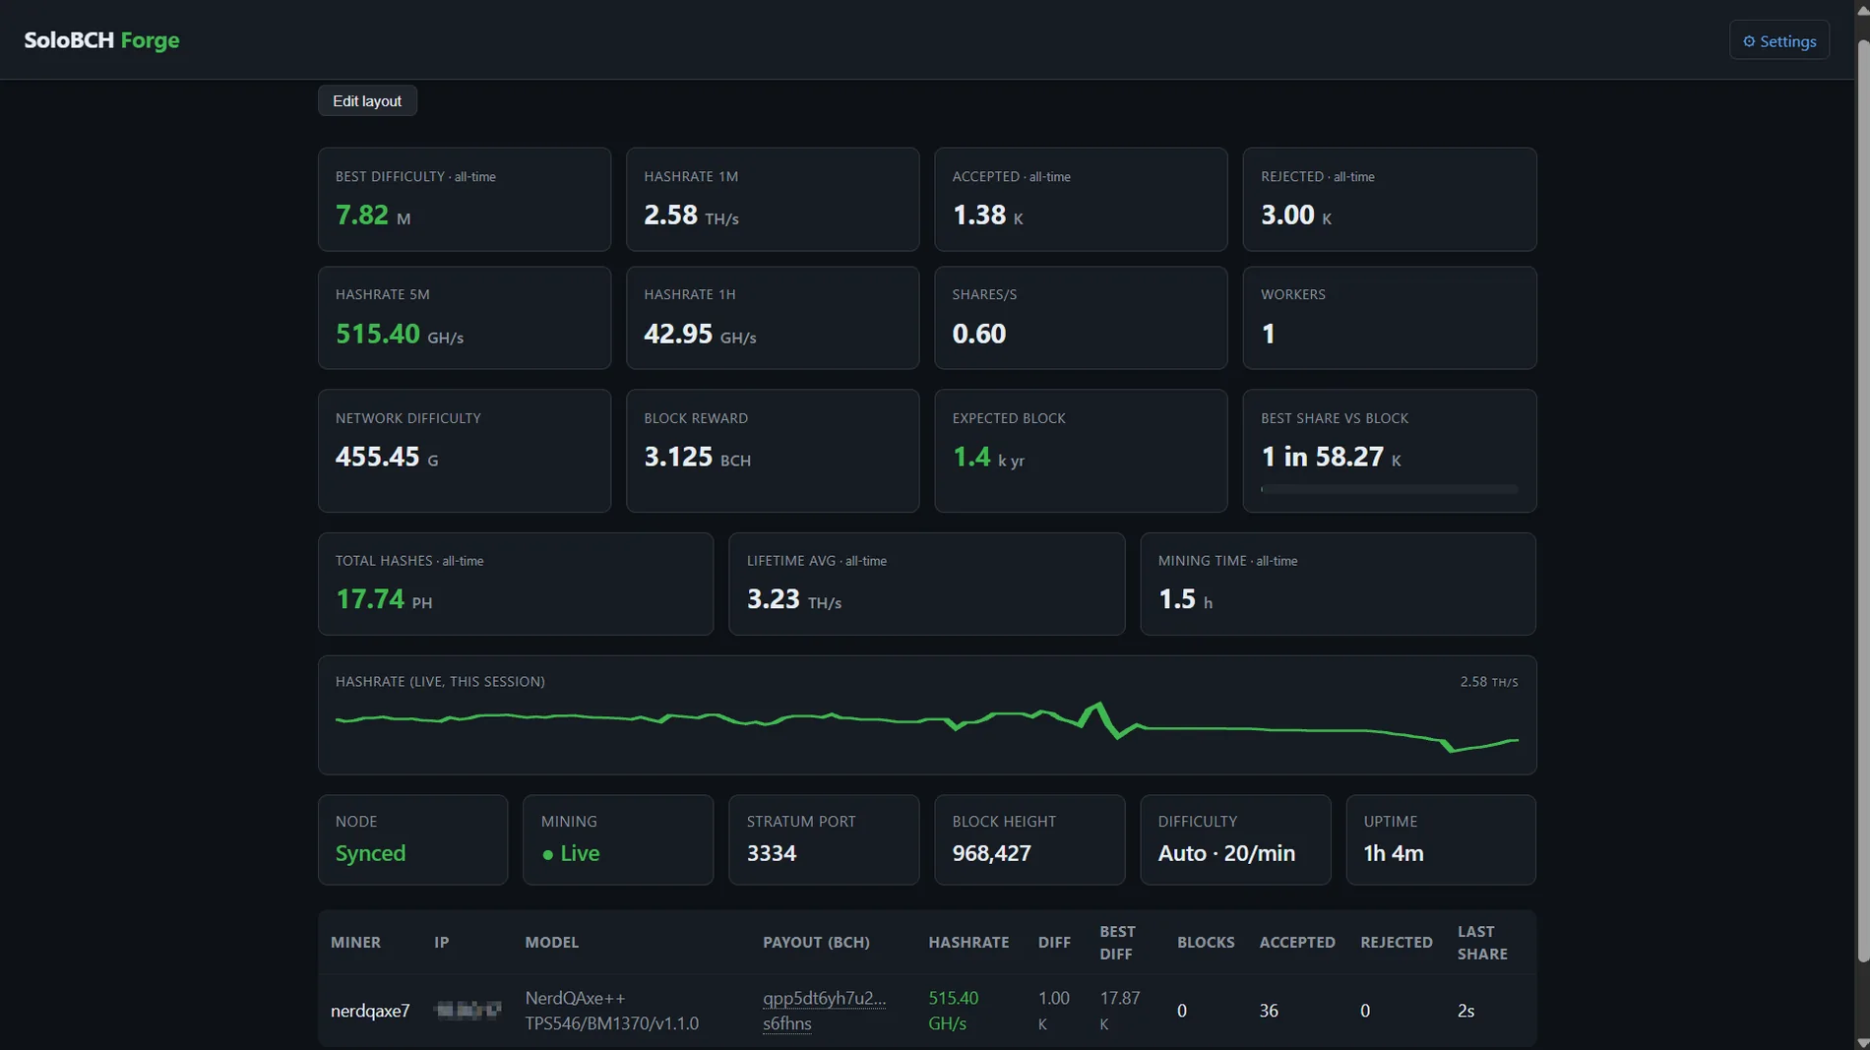Viewport: 1870px width, 1050px height.
Task: Click Block Reward 3.125 BCH
Action: tap(773, 451)
